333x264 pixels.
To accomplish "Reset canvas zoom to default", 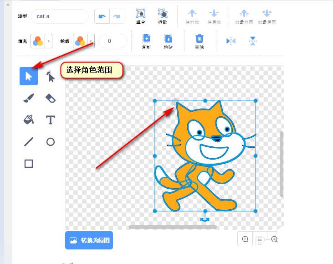I will (x=260, y=239).
